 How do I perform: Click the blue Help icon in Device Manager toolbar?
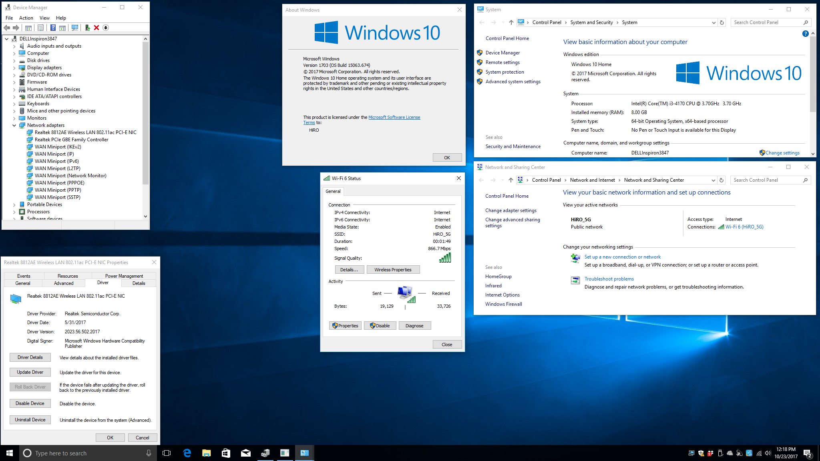53,28
